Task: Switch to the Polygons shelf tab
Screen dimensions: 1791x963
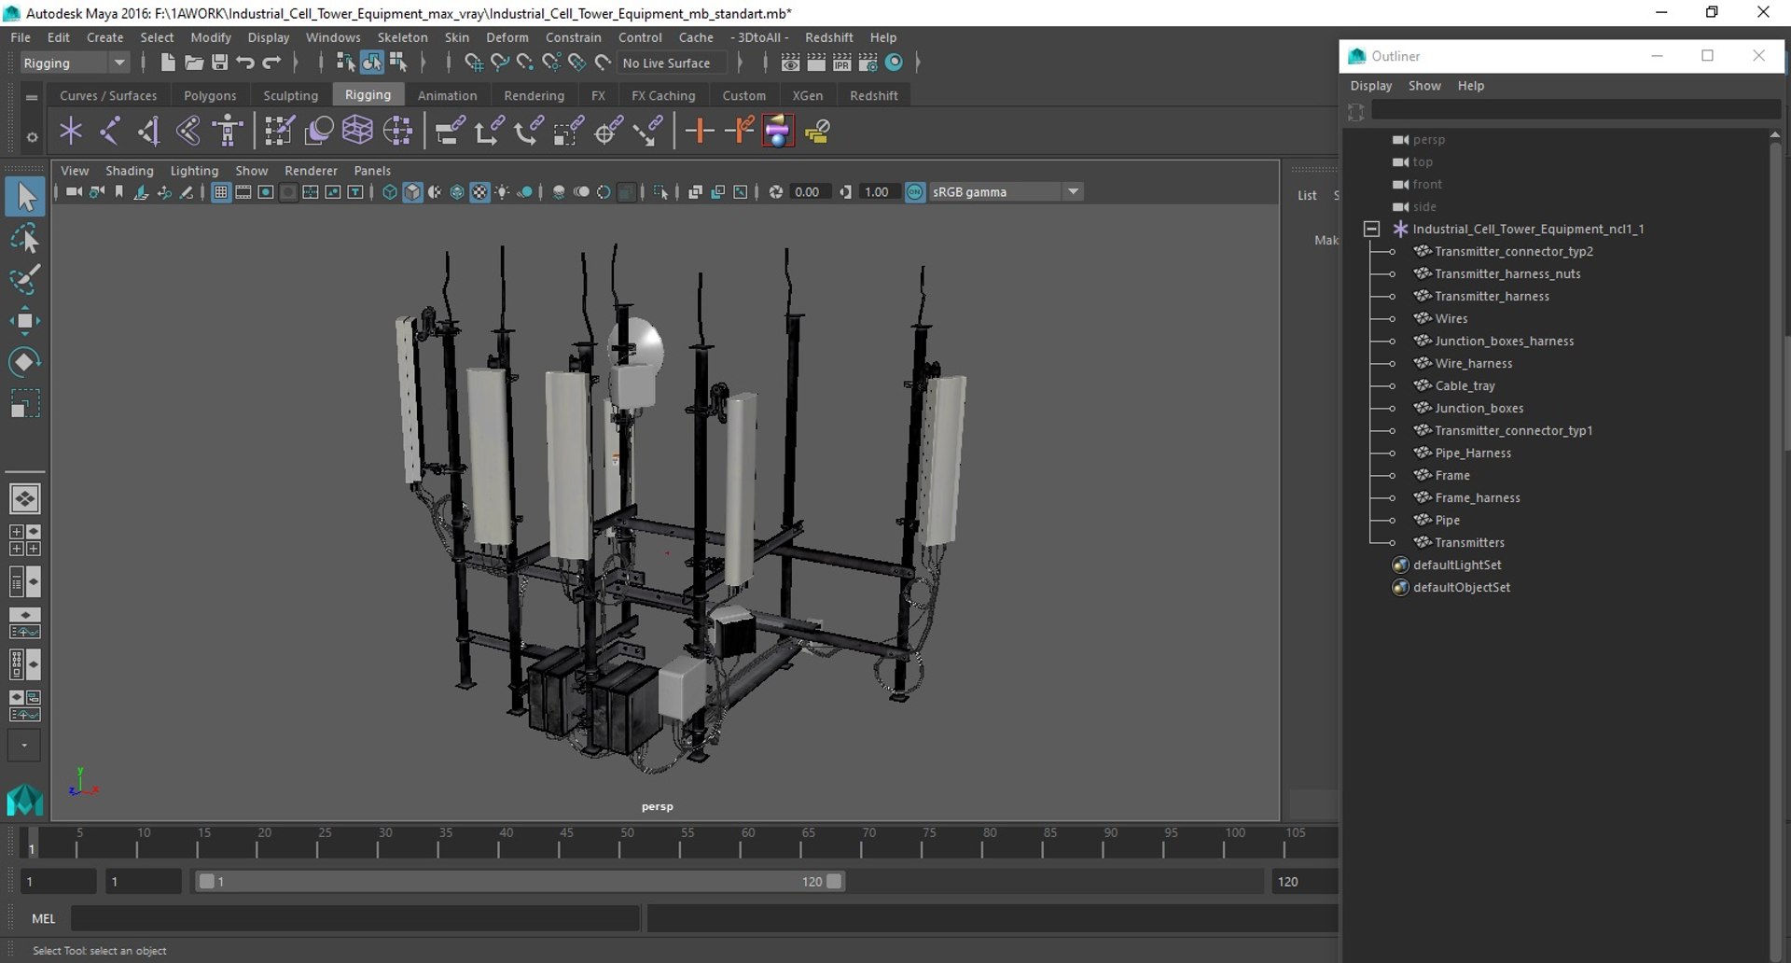Action: click(x=210, y=95)
